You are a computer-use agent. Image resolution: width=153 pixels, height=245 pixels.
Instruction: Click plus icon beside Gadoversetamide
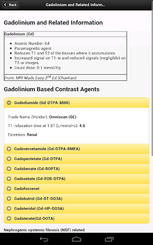pos(9,149)
